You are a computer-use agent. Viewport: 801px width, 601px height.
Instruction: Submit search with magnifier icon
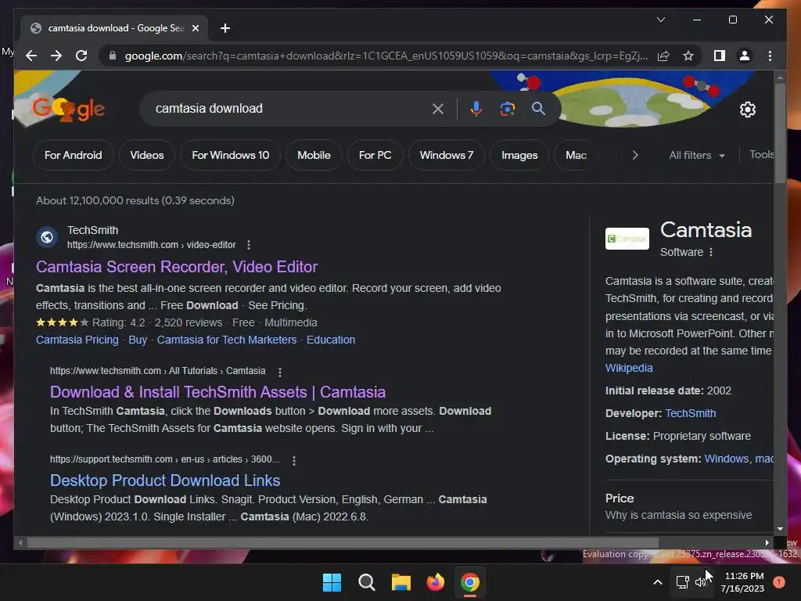538,108
